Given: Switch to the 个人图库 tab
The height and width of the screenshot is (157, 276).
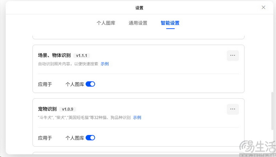Looking at the screenshot, I should pyautogui.click(x=106, y=23).
